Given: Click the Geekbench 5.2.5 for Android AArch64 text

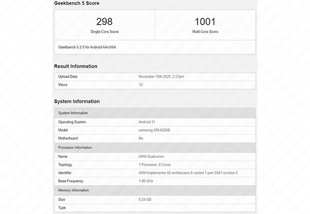Looking at the screenshot, I should click(87, 47).
